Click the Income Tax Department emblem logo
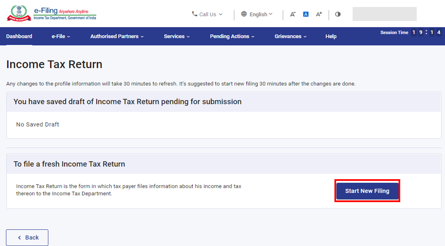This screenshot has height=246, width=445. pyautogui.click(x=19, y=13)
